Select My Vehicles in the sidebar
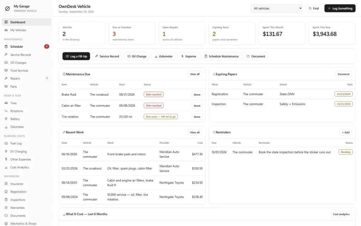361x226 pixels. tap(26, 30)
